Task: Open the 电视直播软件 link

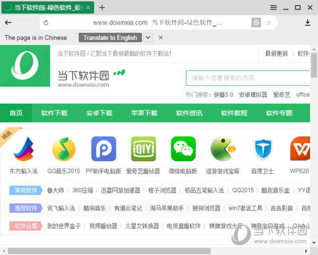Action: pos(183,226)
